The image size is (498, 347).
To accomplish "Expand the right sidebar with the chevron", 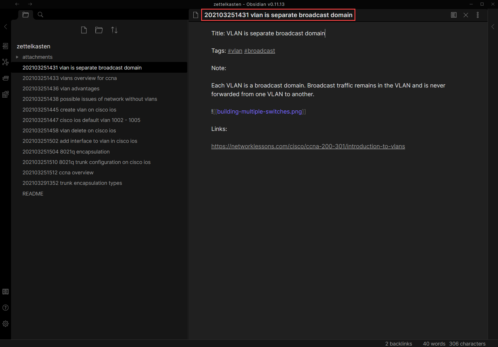I will 493,27.
